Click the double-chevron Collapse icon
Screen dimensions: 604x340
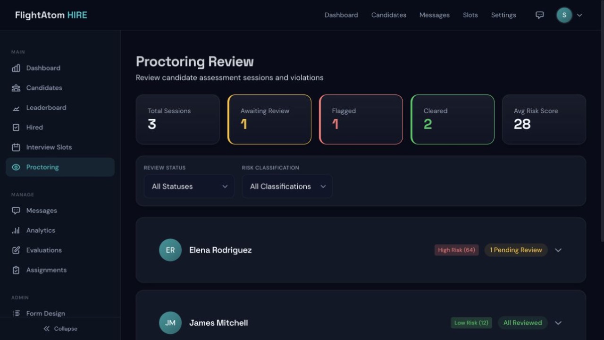tap(46, 329)
